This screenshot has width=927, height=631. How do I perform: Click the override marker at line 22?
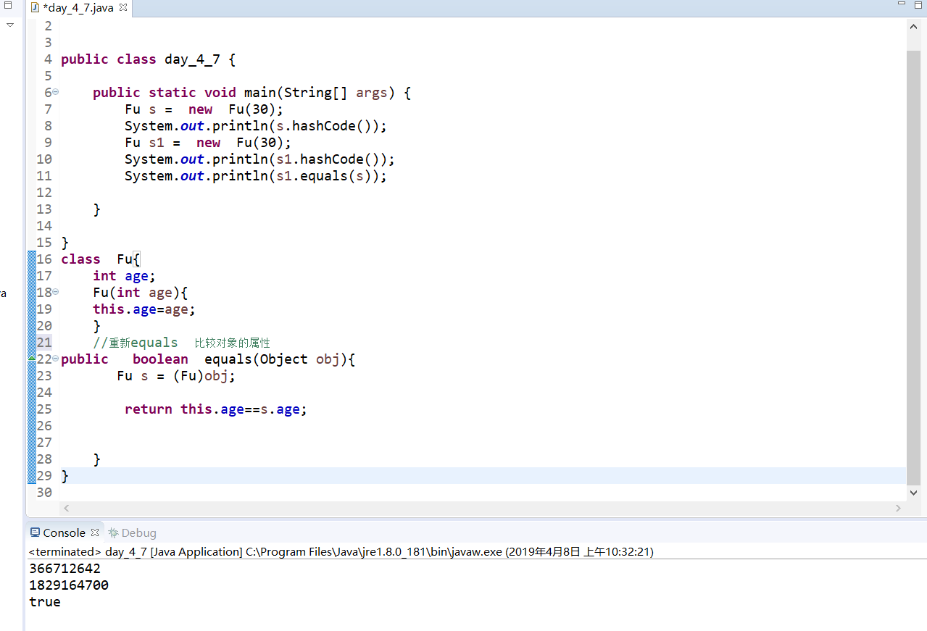(32, 359)
